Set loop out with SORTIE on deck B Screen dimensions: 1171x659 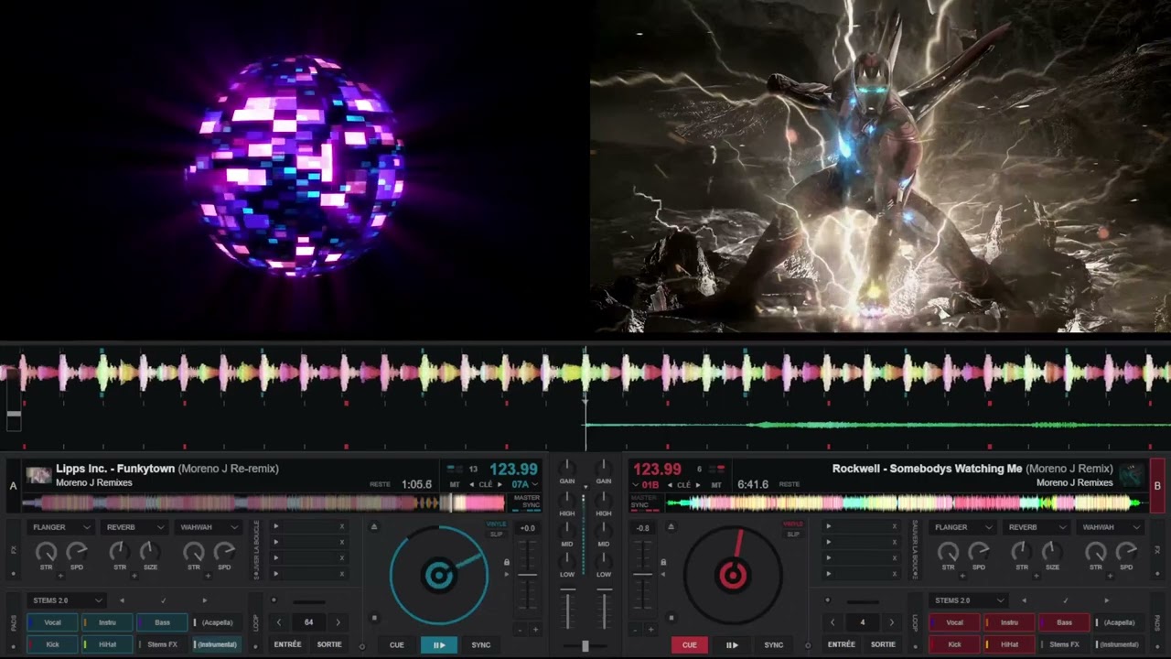[x=883, y=644]
